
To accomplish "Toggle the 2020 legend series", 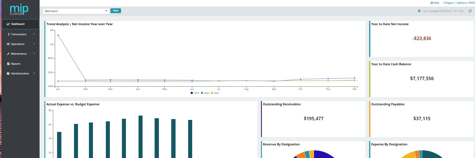I will [205, 93].
